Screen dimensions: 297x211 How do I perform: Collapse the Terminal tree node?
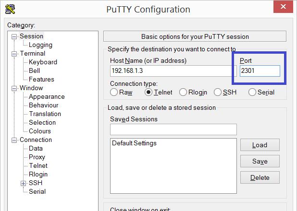14,54
